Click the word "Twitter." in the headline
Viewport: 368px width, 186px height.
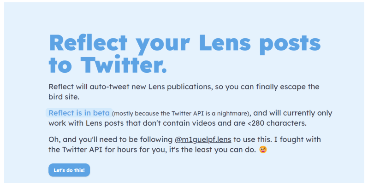click(x=124, y=64)
